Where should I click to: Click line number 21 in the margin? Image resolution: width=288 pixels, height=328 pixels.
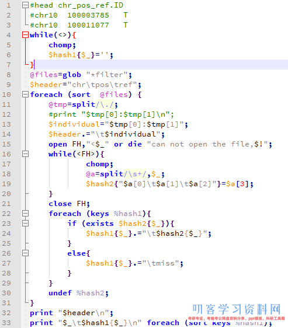tap(6, 204)
